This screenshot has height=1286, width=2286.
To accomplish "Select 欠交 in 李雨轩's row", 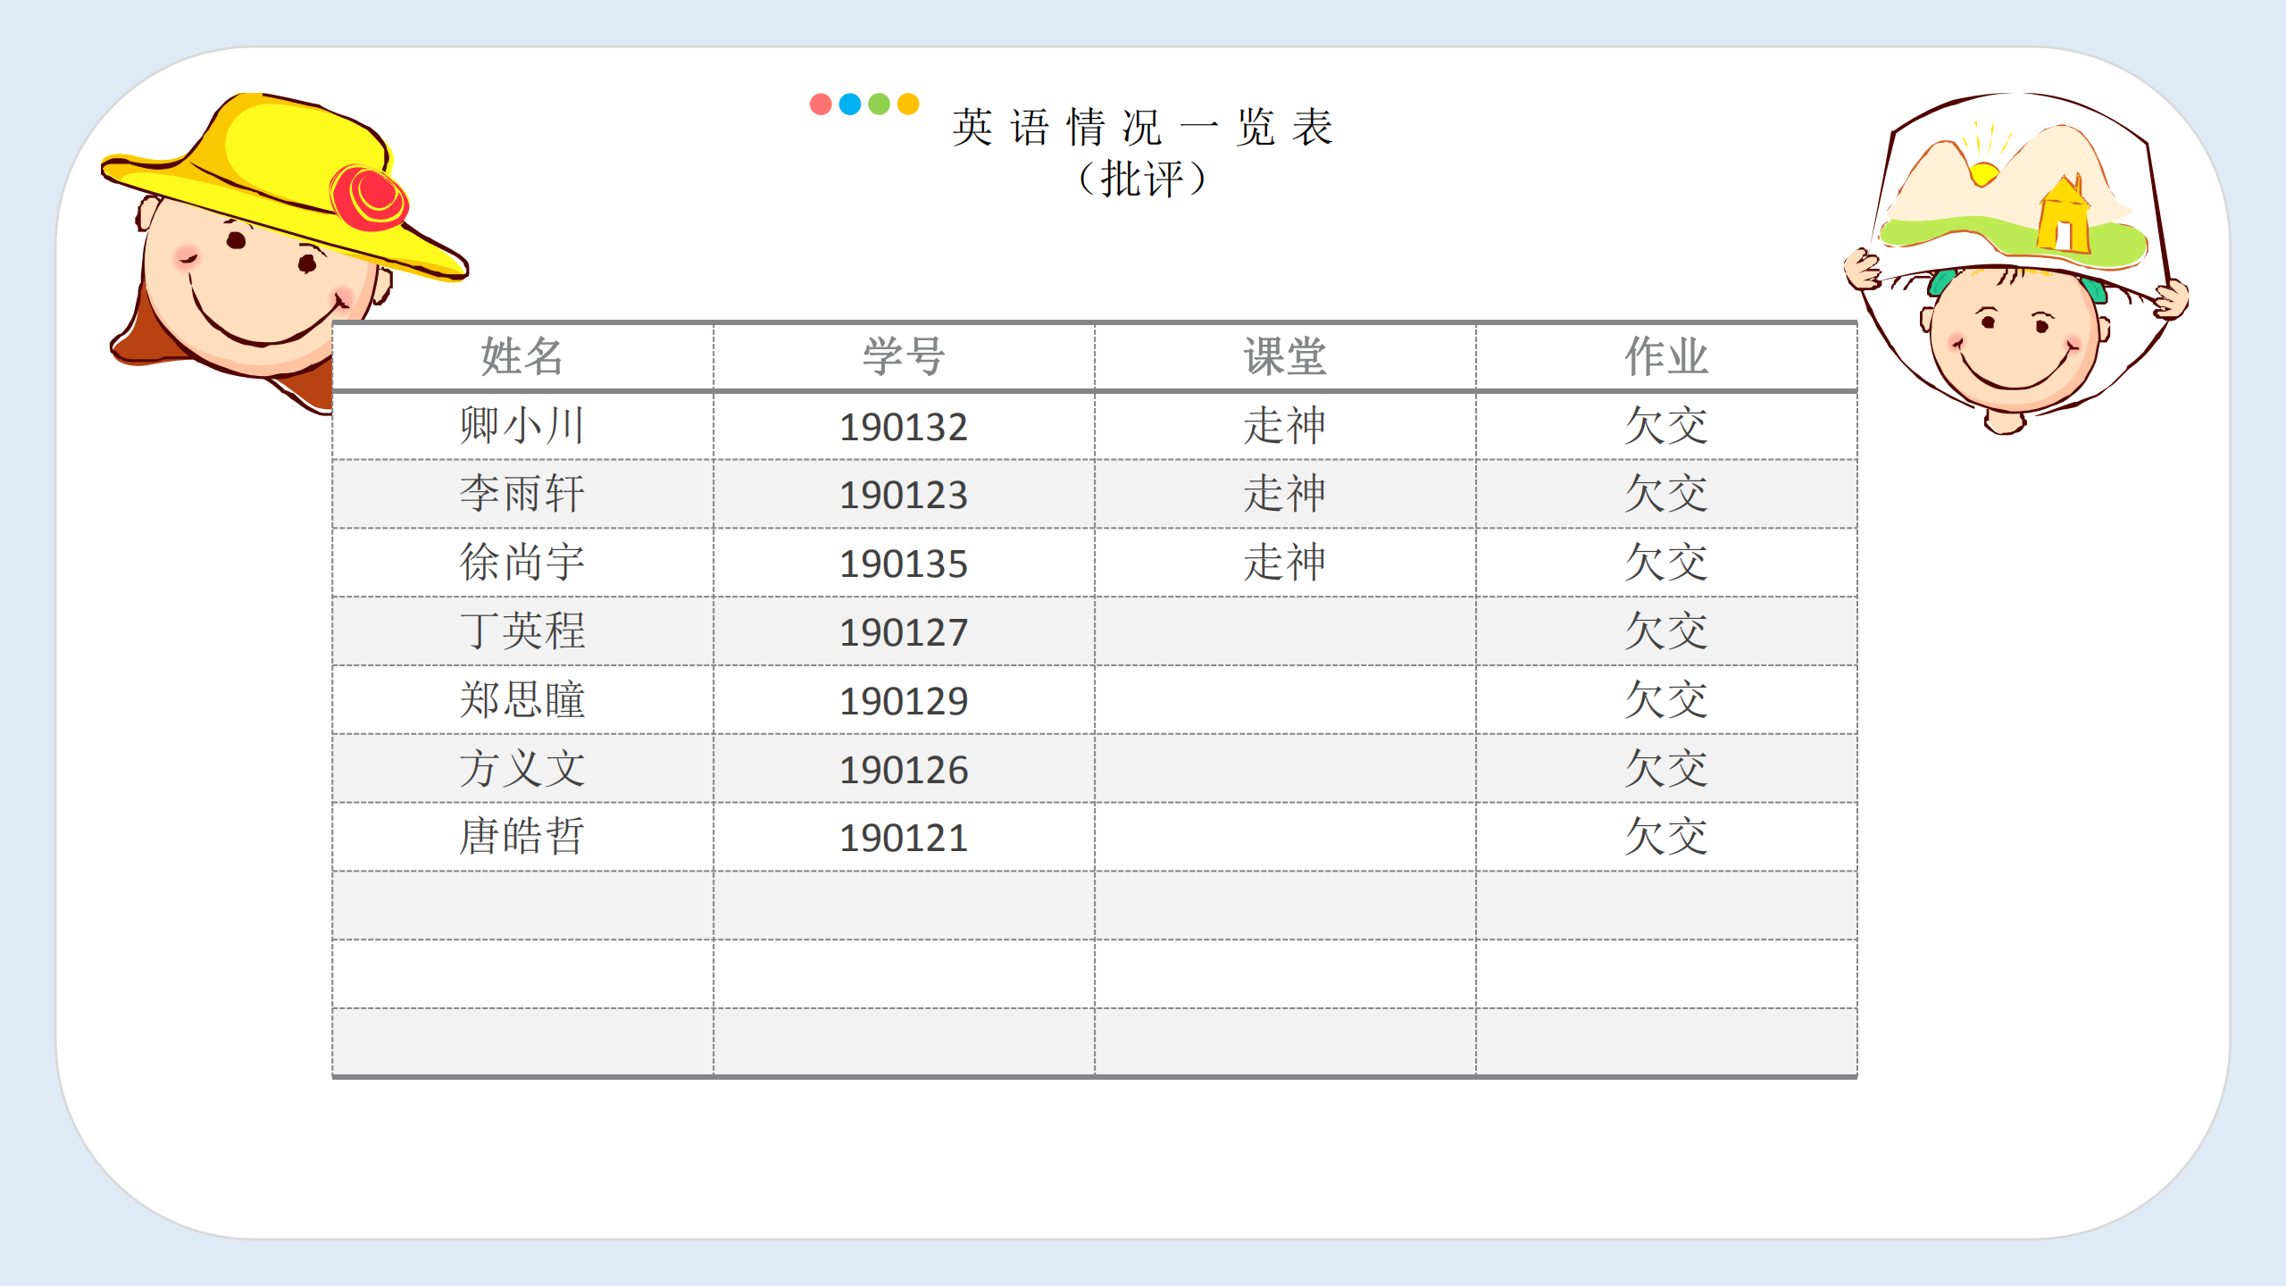I will 1666,493.
